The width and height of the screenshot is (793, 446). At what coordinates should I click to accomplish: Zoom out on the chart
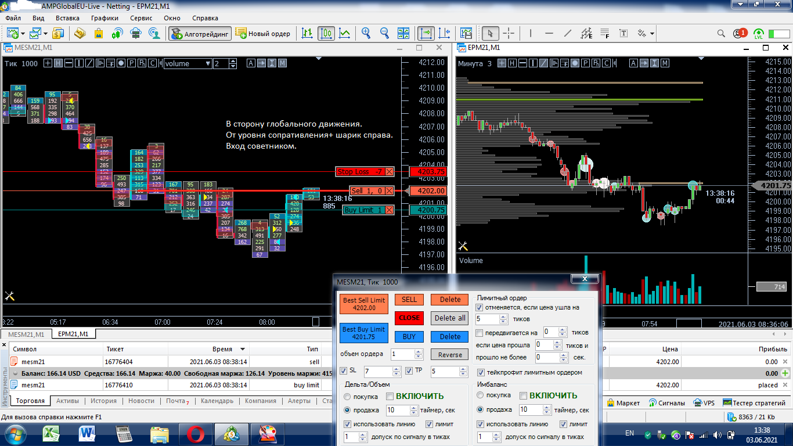(384, 33)
